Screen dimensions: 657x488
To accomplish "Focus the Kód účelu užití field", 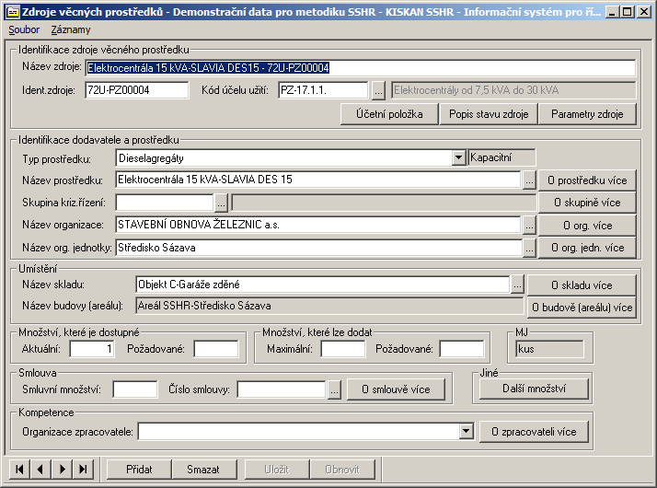I will pos(323,90).
